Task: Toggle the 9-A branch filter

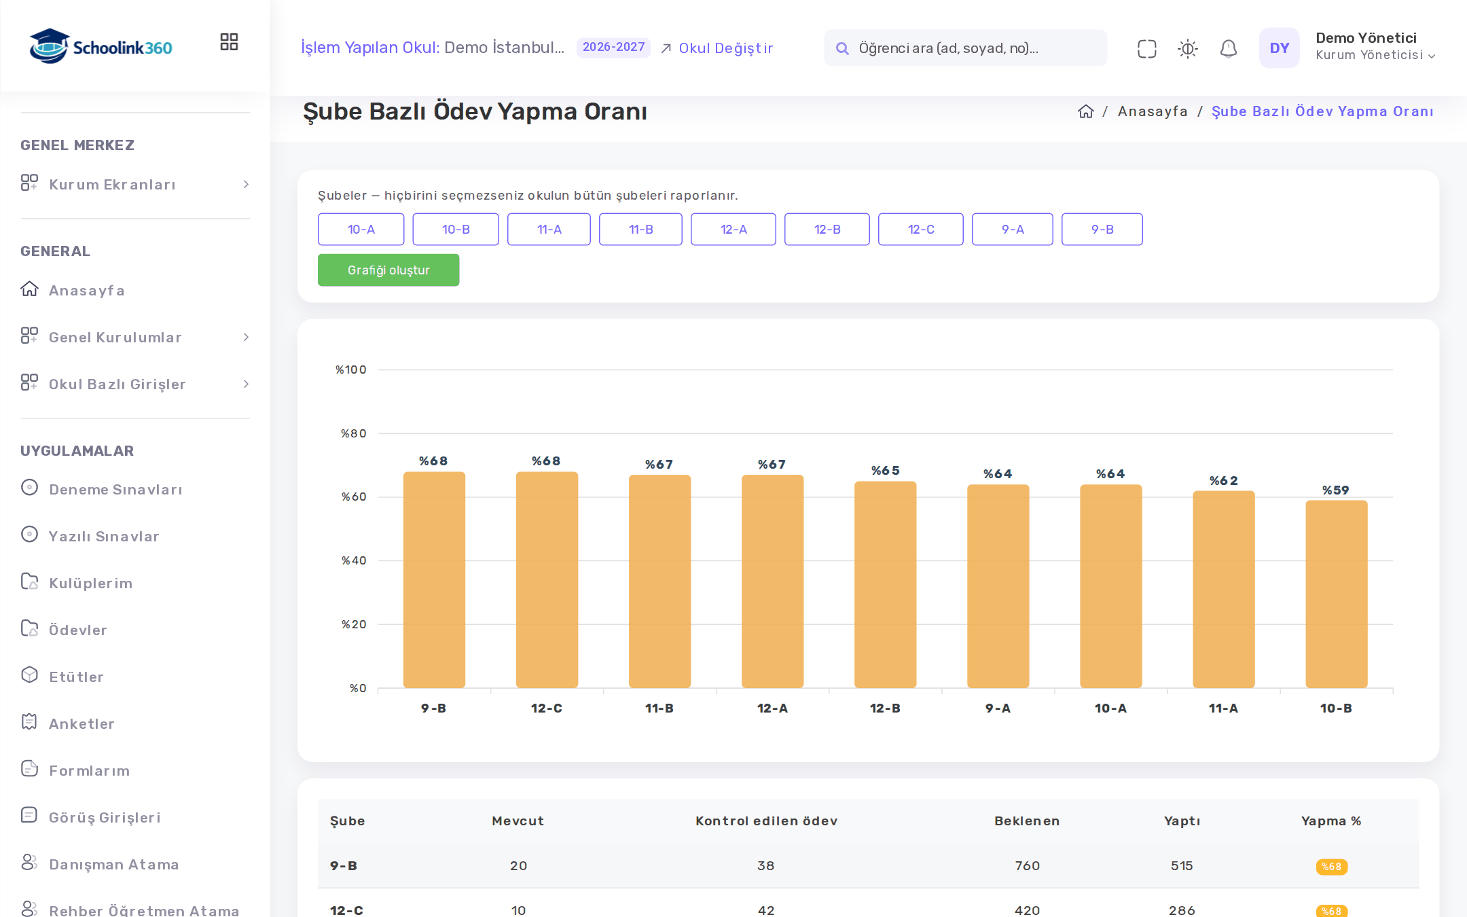Action: (1013, 229)
